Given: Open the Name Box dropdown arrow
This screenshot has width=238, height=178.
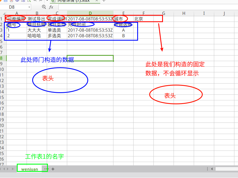Looking at the screenshot, I should (x=29, y=7).
